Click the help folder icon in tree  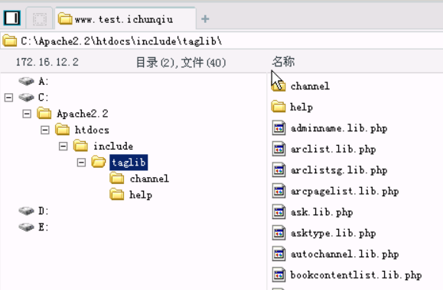tap(117, 195)
